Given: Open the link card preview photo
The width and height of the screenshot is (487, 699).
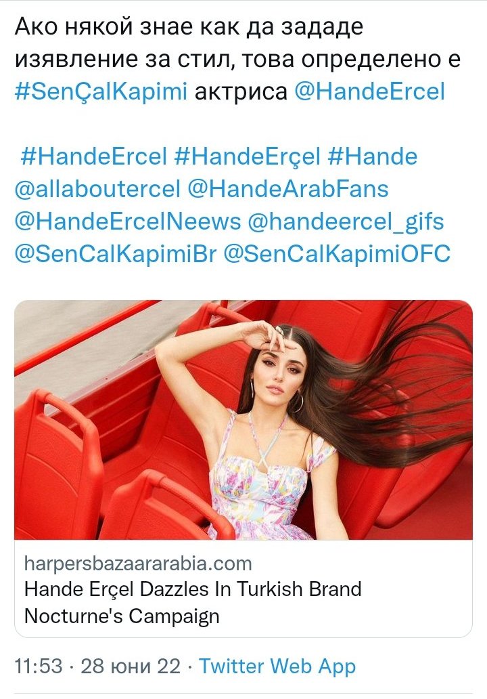Looking at the screenshot, I should [x=243, y=420].
